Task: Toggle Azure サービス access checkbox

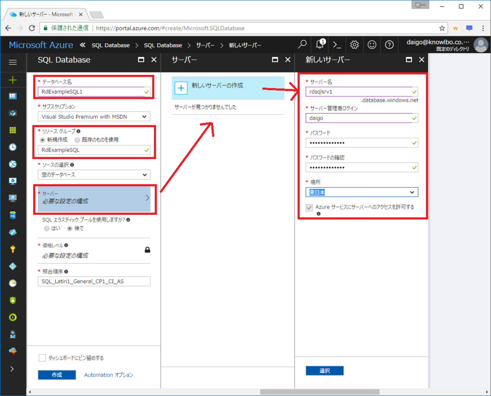Action: point(309,207)
